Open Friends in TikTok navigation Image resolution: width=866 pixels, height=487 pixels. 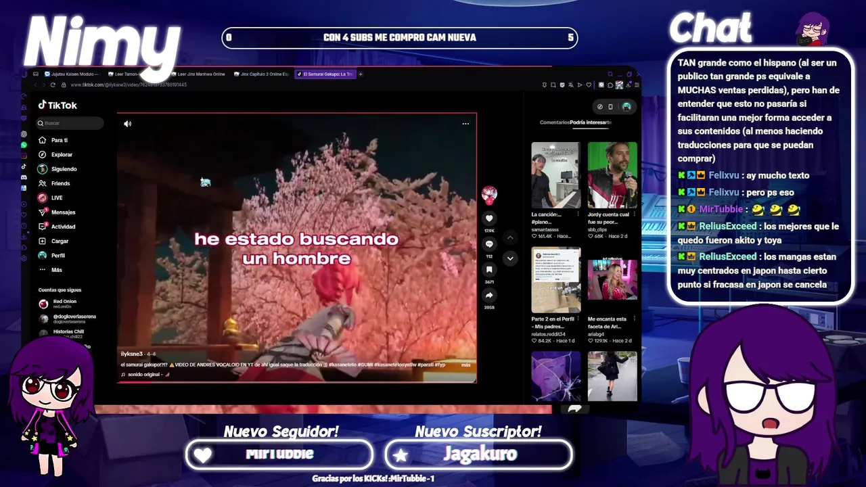click(60, 183)
